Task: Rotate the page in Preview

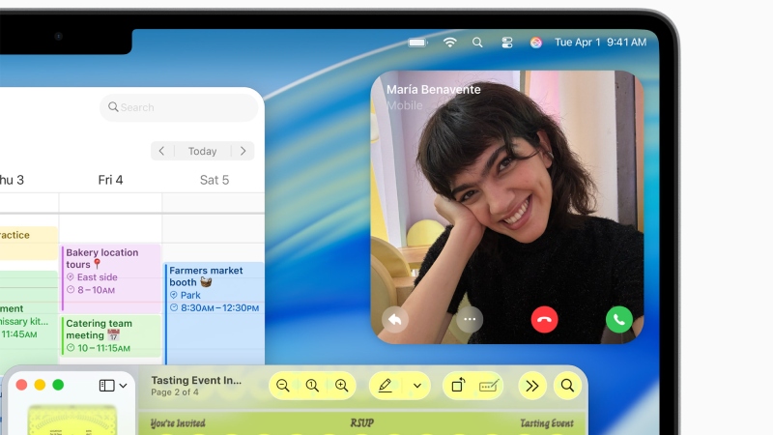Action: [458, 386]
